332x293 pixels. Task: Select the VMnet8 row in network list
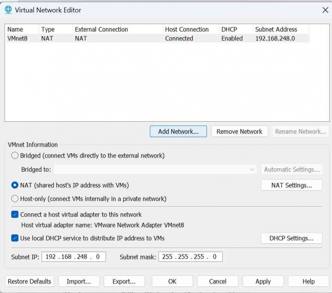click(17, 38)
